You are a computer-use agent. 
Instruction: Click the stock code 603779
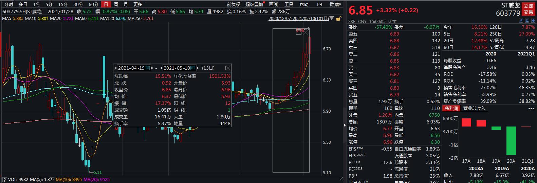(x=508, y=13)
